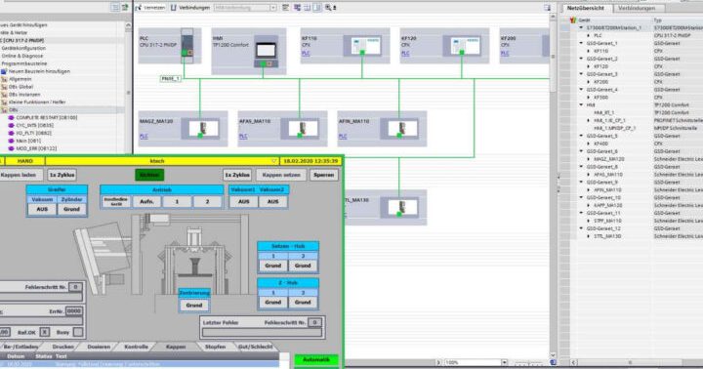Expand the MAGZ_MA120 row in Netzübersicht
The height and width of the screenshot is (369, 703).
[x=589, y=159]
